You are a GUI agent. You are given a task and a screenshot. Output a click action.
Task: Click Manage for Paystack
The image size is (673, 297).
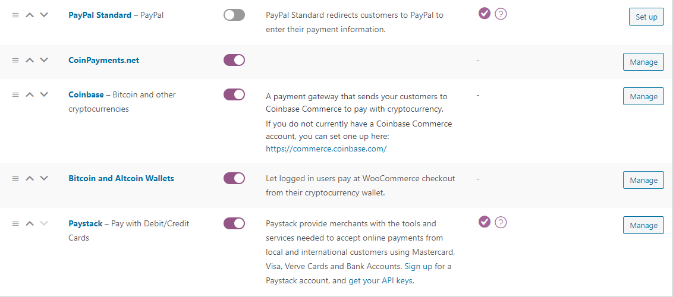pyautogui.click(x=643, y=226)
